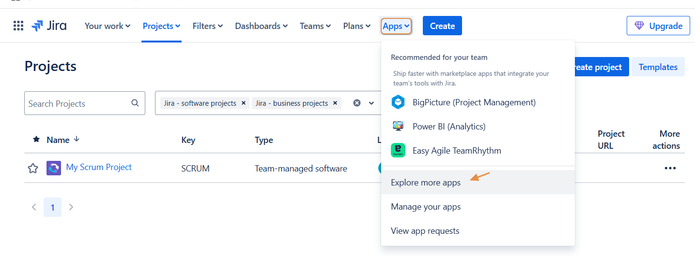Screen dimensions: 695x256
Task: Open the Filters dropdown
Action: (208, 26)
